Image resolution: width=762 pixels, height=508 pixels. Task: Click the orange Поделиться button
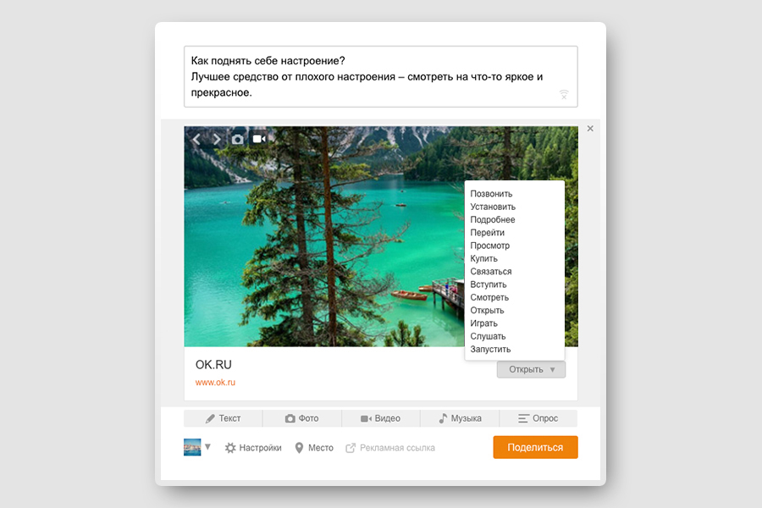[x=536, y=447]
